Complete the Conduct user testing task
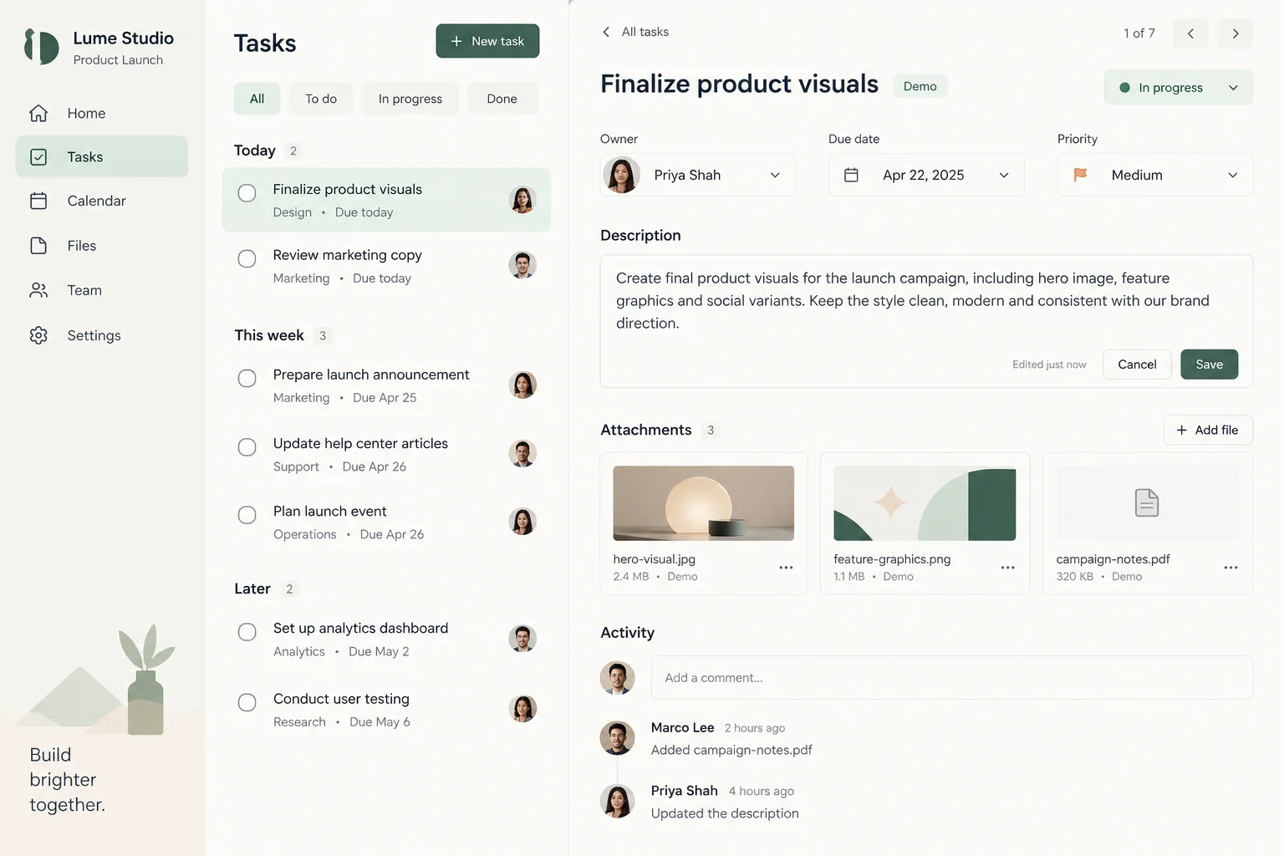Screen dimensions: 1284x856 pos(247,702)
